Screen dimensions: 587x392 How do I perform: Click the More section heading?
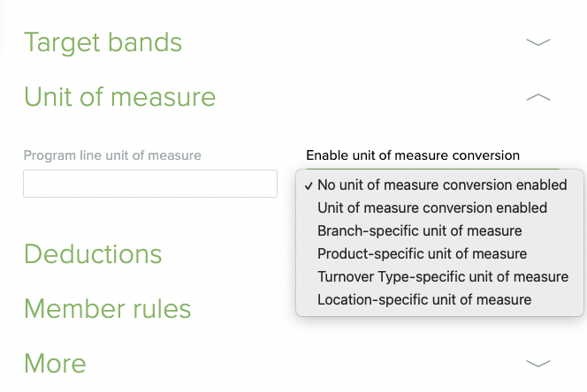pos(55,363)
